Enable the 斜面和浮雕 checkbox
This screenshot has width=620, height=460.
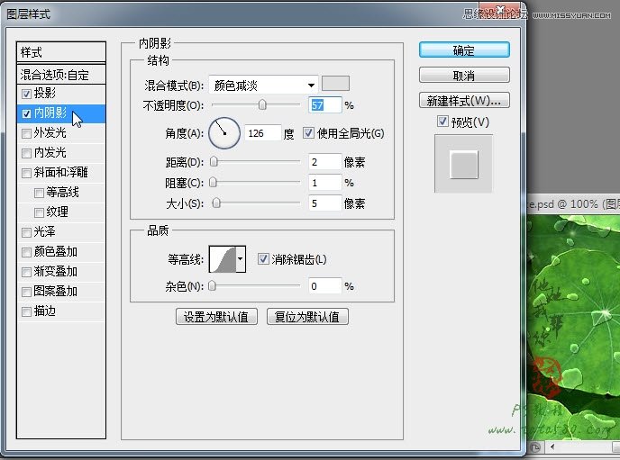click(x=26, y=173)
